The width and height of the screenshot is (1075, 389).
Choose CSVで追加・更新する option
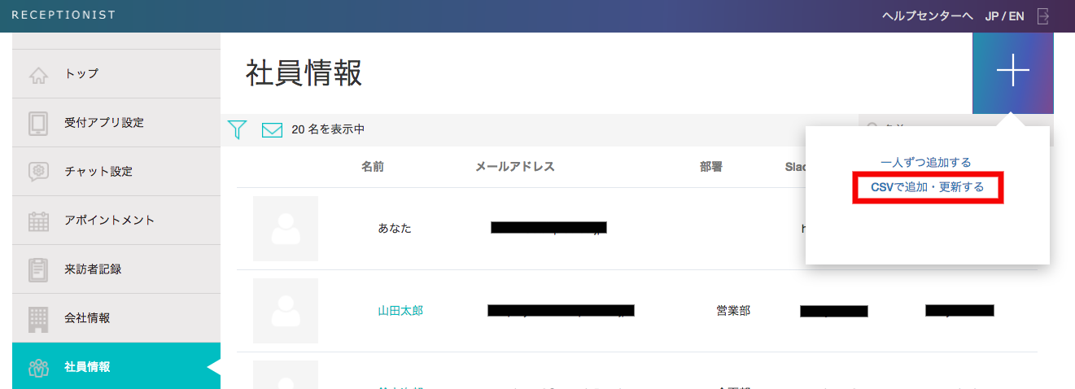pos(927,187)
